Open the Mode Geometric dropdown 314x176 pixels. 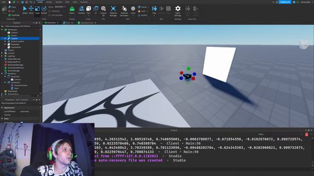pyautogui.click(x=60, y=7)
